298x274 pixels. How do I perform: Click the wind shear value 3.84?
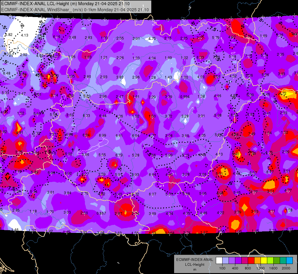(68, 193)
